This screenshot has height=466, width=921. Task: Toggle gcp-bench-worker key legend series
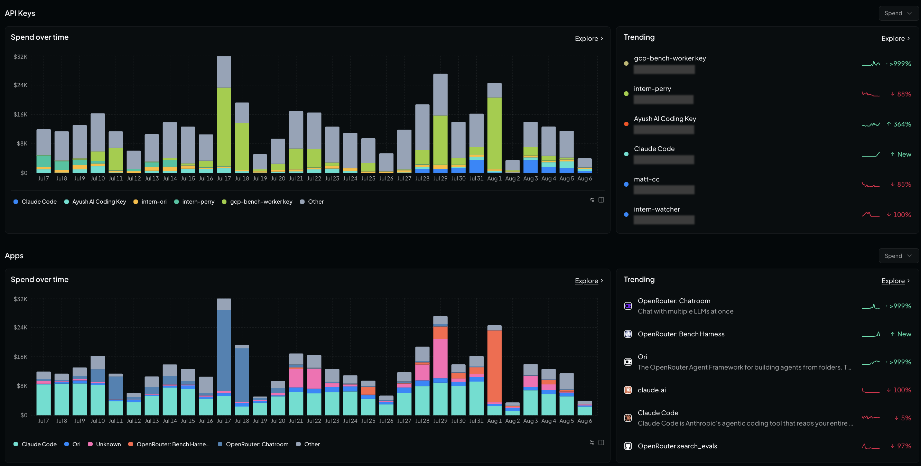258,202
